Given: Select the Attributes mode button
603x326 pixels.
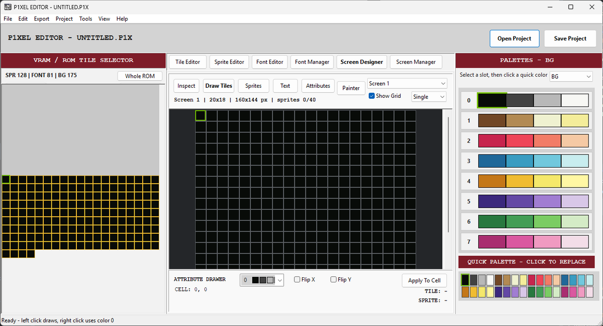Looking at the screenshot, I should (318, 86).
